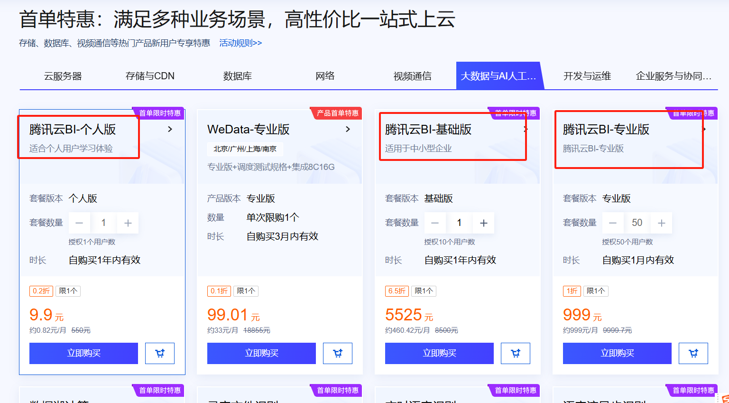Click the 授权10个用户数 note
Screen dimensions: 729x403
tap(450, 242)
